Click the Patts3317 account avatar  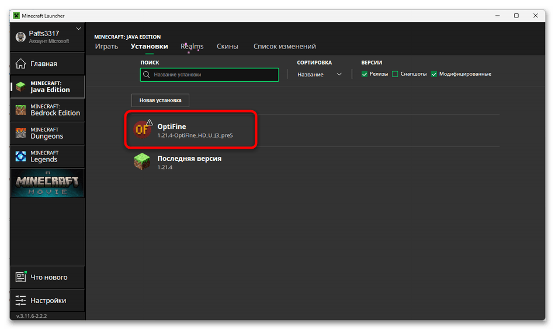[20, 37]
